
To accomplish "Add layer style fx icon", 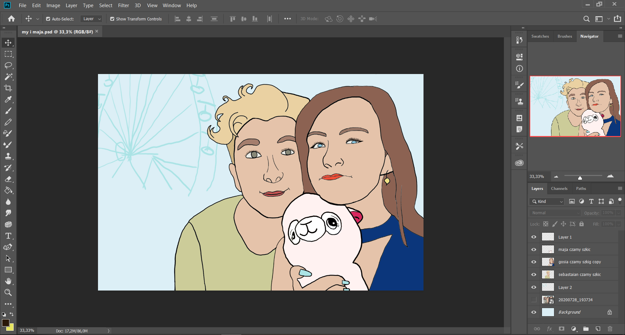I will 549,329.
